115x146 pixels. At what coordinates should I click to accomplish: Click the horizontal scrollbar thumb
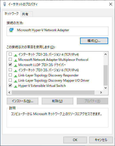53,92
